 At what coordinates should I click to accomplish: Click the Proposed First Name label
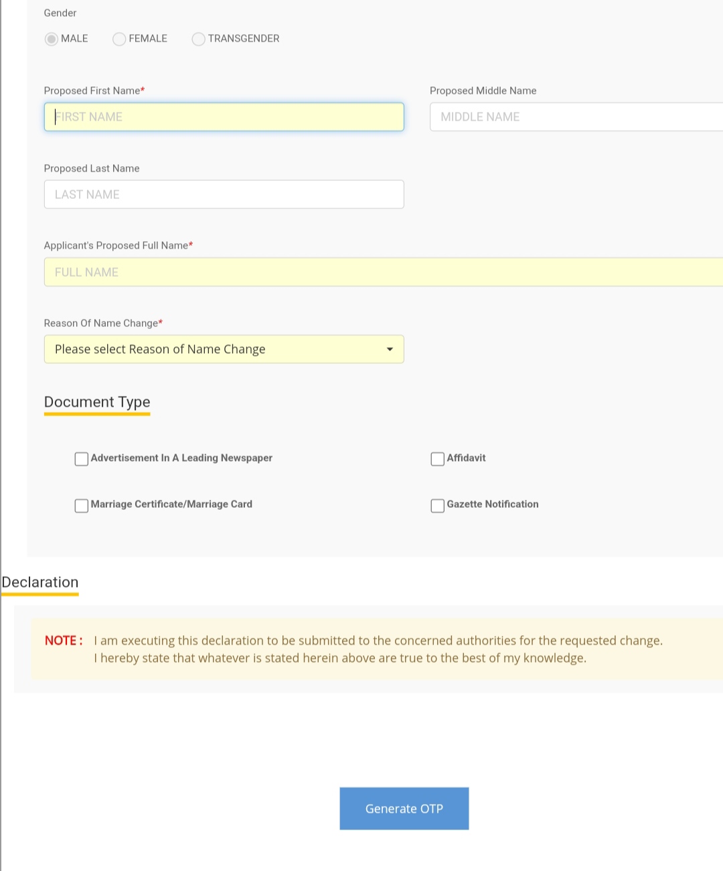coord(94,90)
